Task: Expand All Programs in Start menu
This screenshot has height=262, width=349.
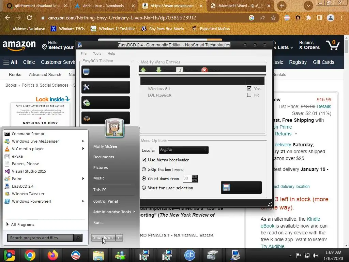Action: (20, 224)
